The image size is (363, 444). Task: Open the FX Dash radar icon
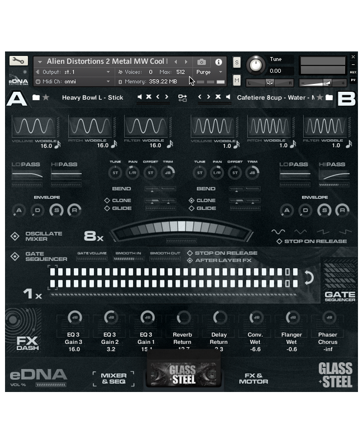pyautogui.click(x=23, y=321)
